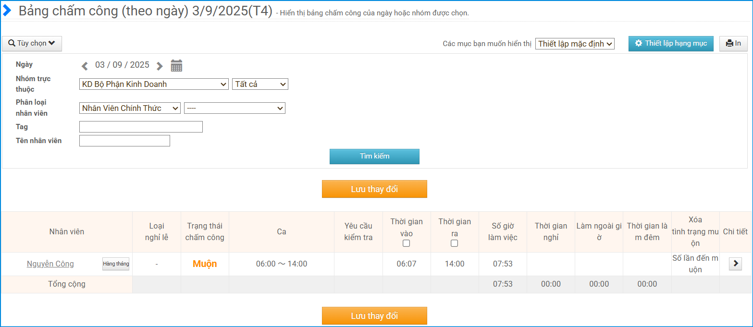Open the calendar date picker icon

tap(176, 66)
